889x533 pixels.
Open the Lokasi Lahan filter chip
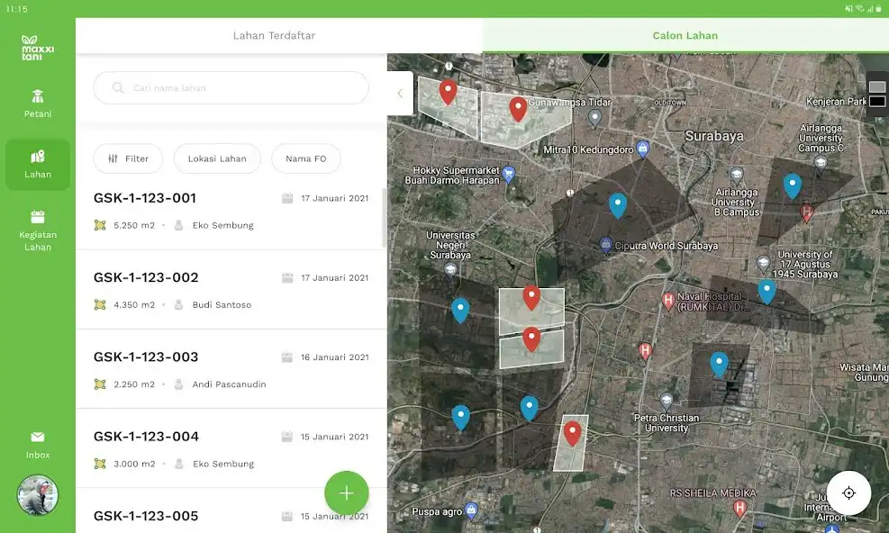pyautogui.click(x=217, y=158)
